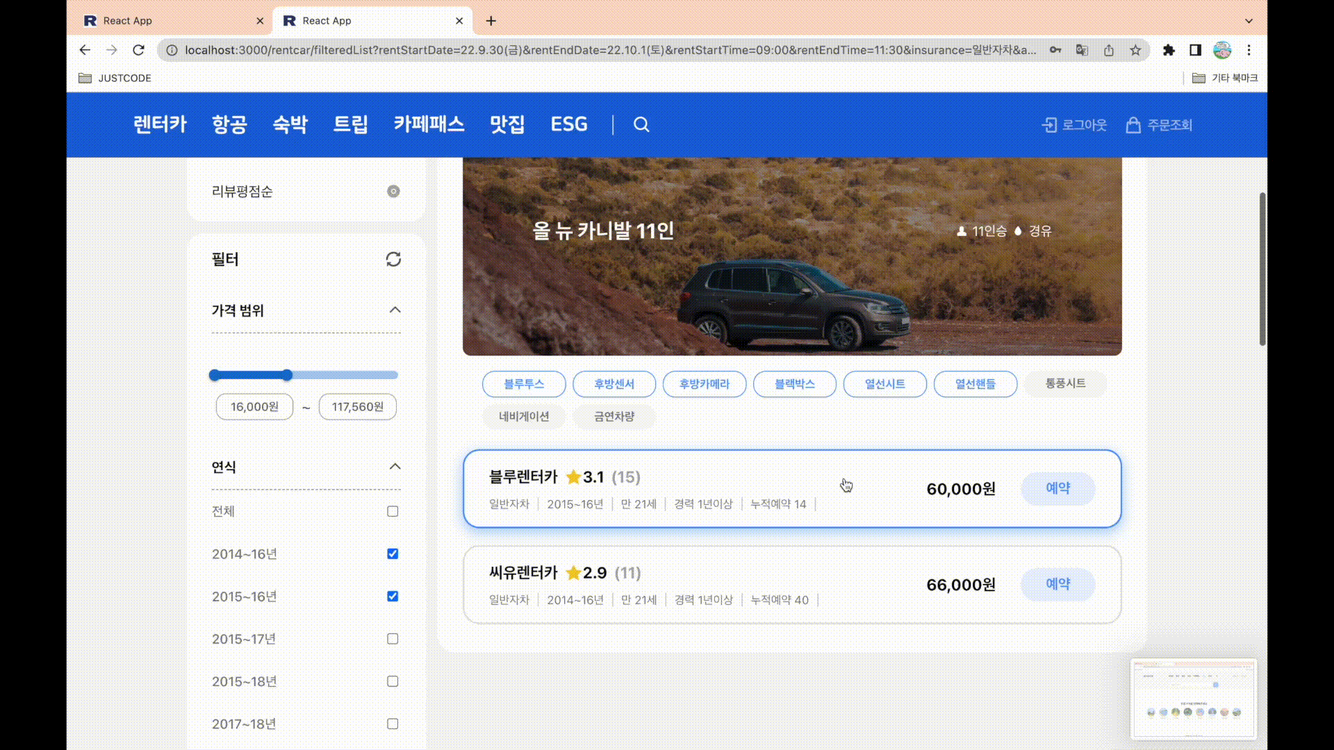1334x750 pixels.
Task: Click the 117,560원 maximum price field
Action: pos(357,407)
